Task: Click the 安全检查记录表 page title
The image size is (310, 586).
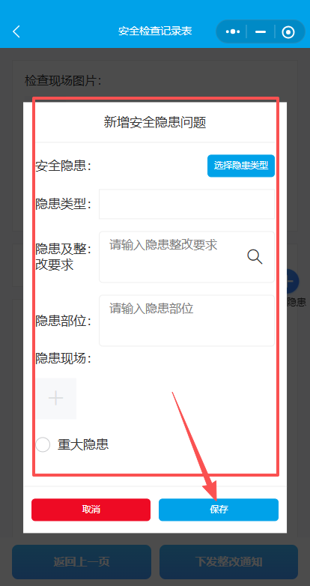Action: (155, 31)
